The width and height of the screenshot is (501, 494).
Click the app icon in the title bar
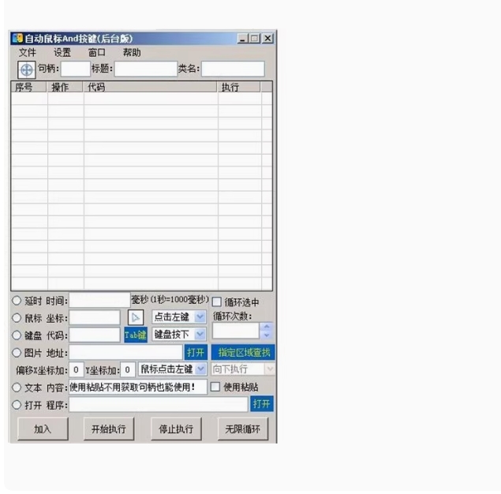pos(17,39)
